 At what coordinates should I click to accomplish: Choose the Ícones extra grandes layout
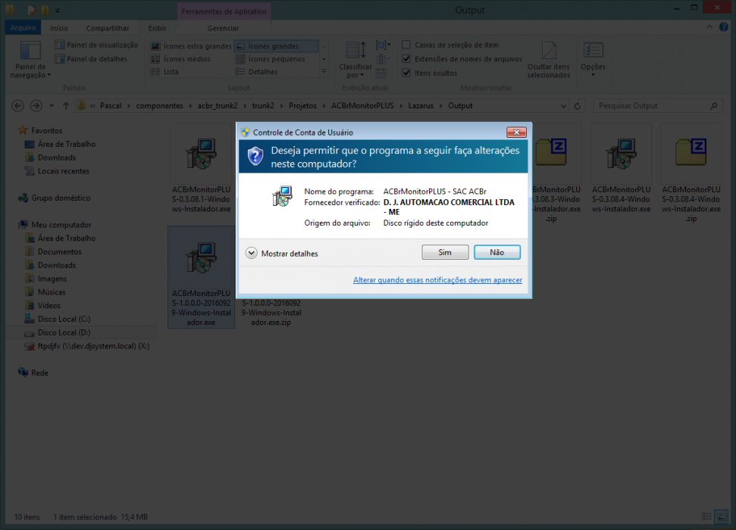(191, 46)
